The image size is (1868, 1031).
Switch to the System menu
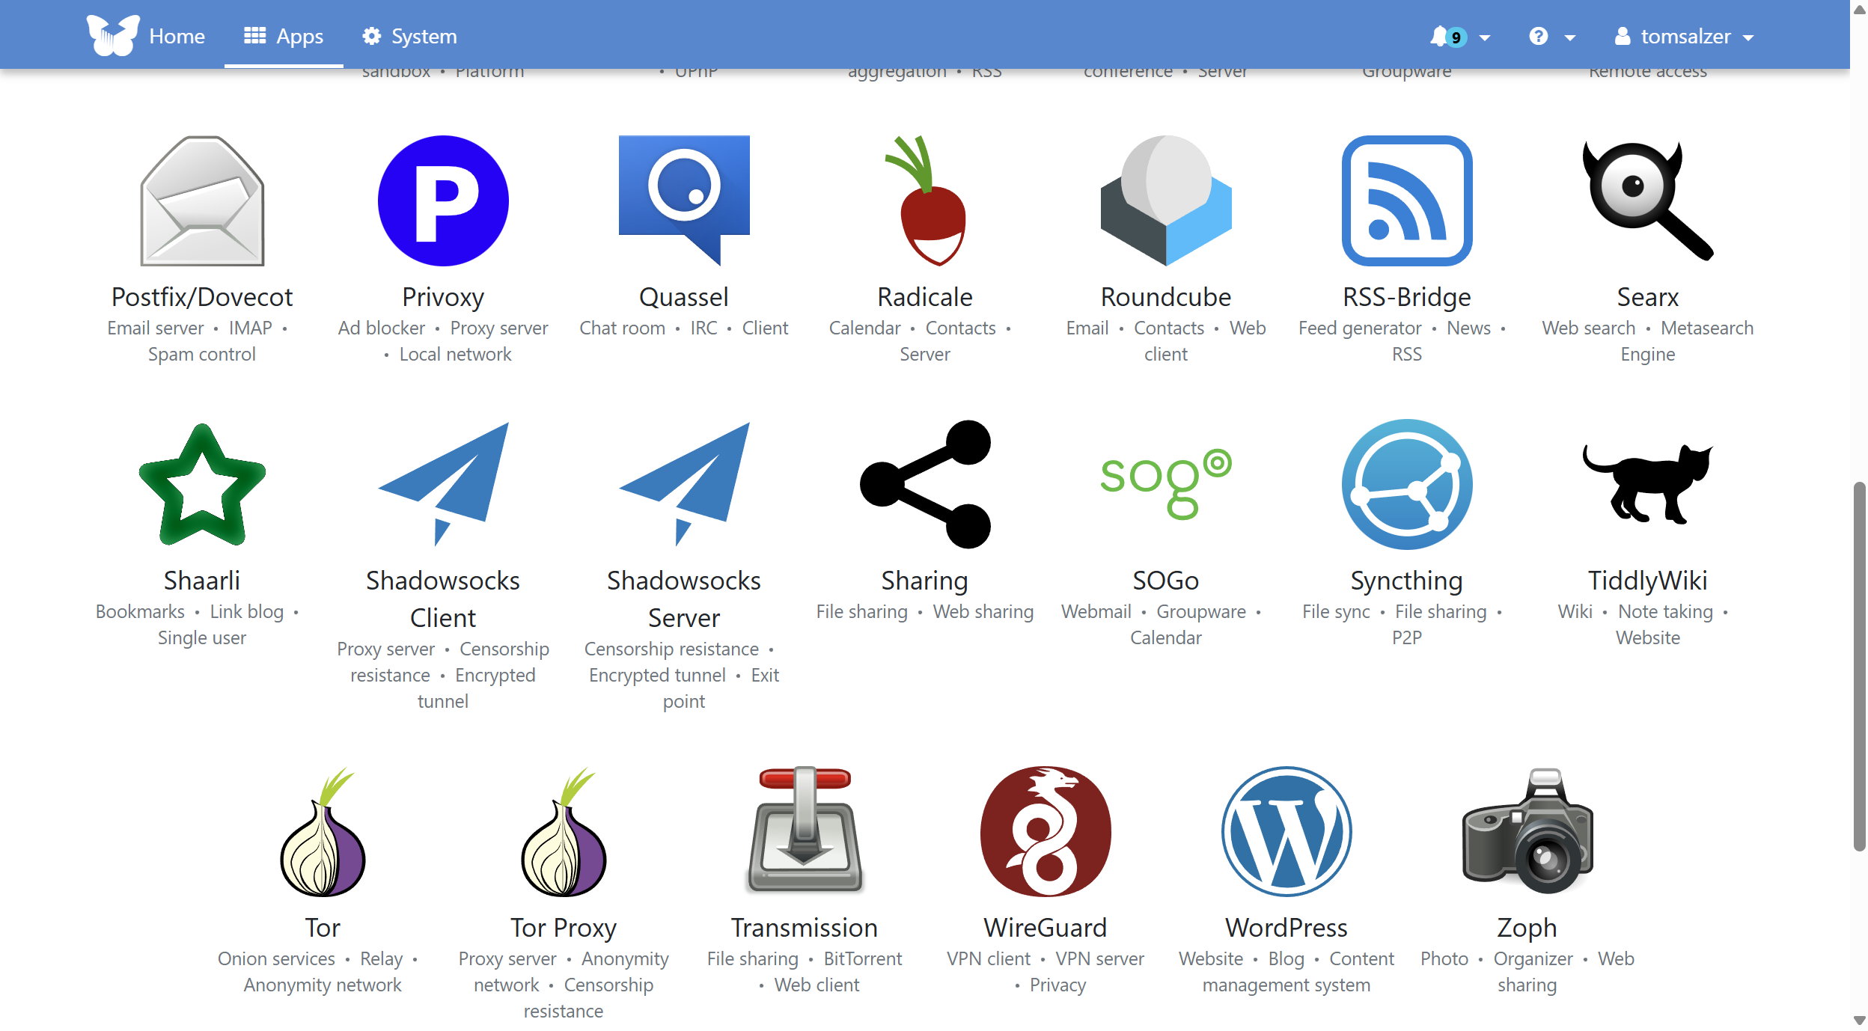[409, 36]
